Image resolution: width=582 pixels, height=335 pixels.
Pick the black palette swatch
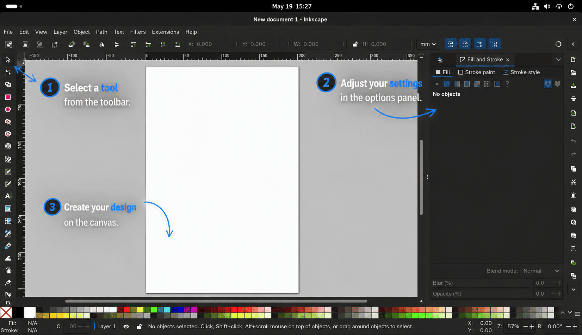[18, 312]
